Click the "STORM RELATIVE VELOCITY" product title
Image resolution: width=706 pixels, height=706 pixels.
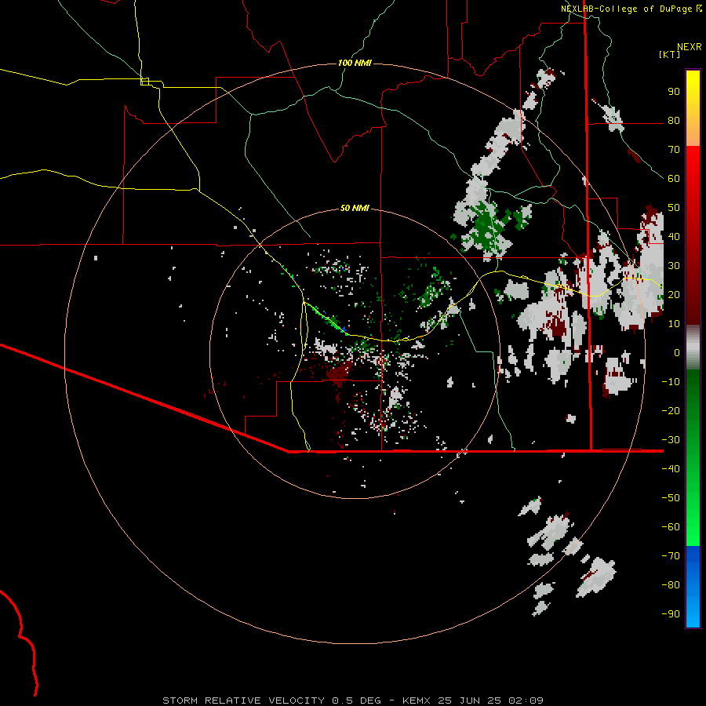tap(243, 701)
